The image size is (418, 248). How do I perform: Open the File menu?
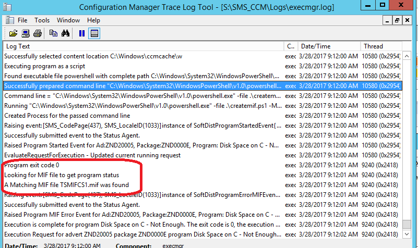click(x=22, y=20)
